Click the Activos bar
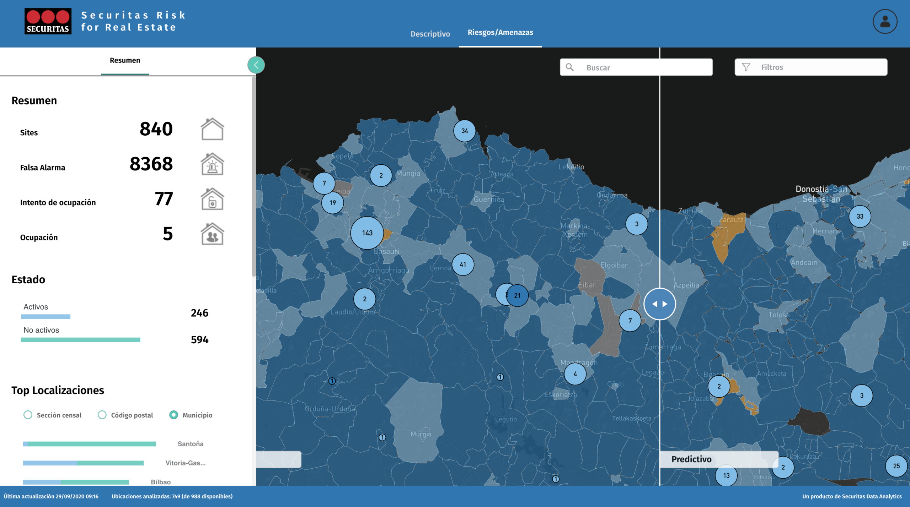Screen dimensions: 910x507 tap(45, 316)
